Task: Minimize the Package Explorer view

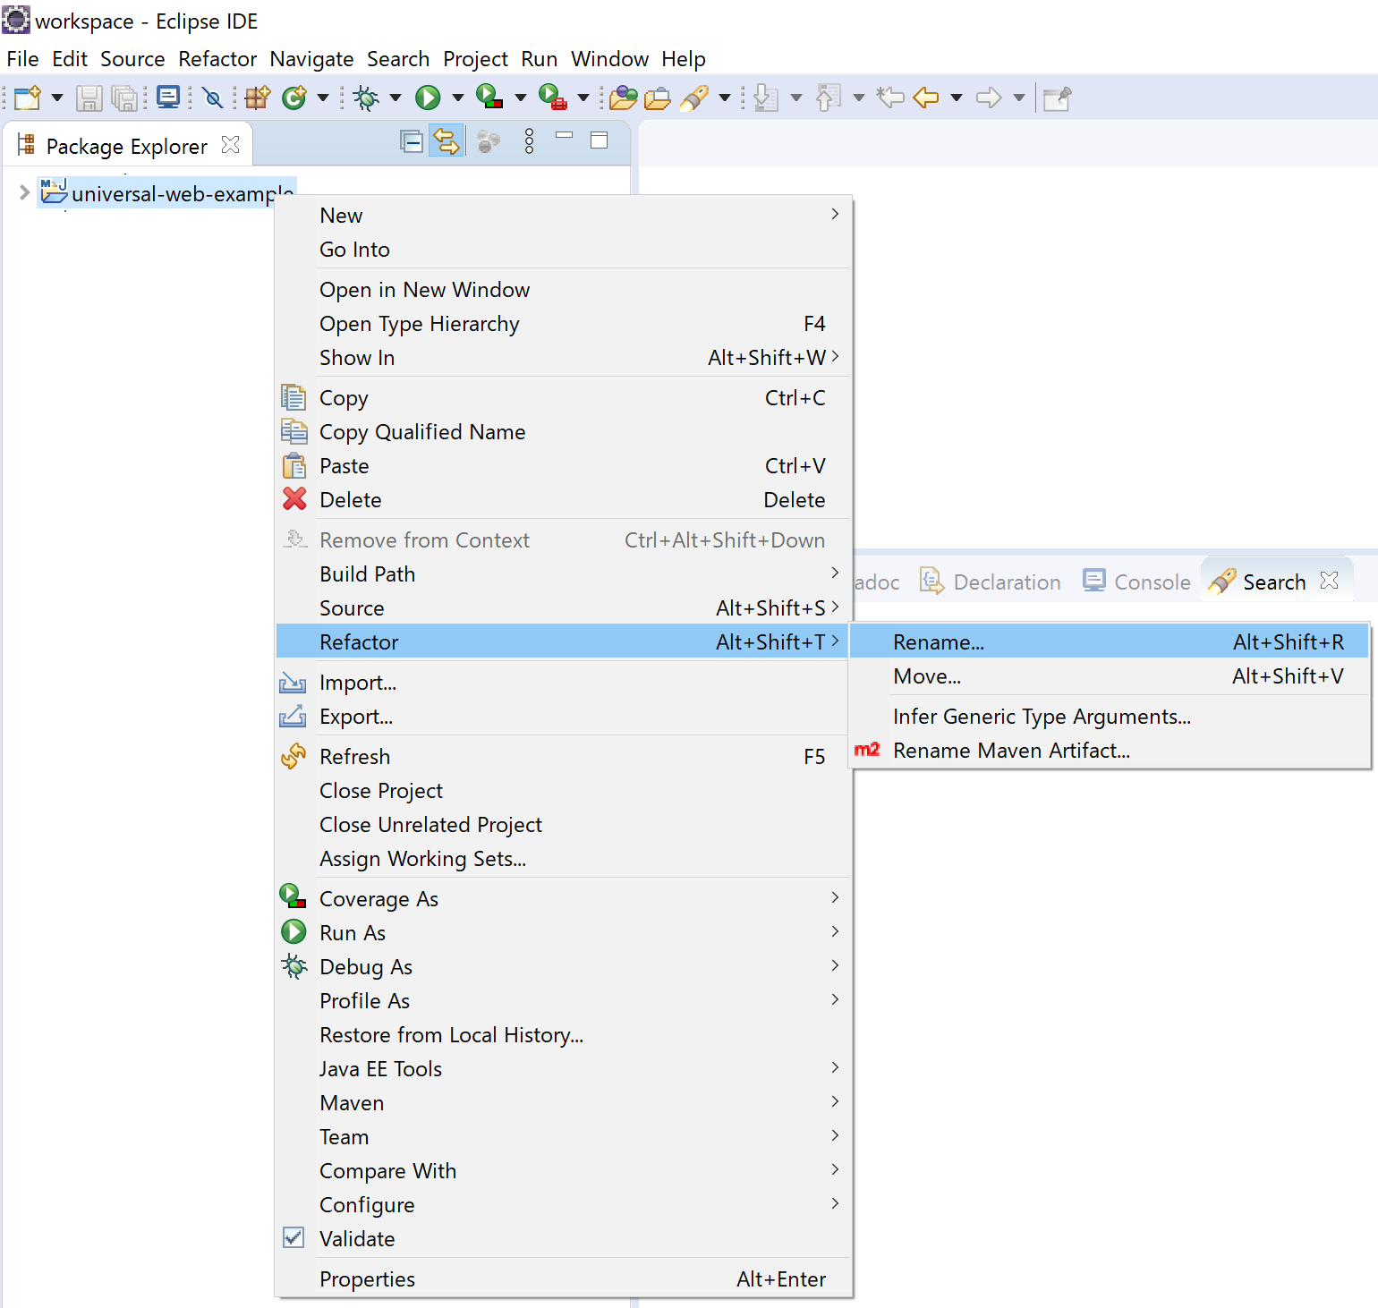Action: (x=565, y=136)
